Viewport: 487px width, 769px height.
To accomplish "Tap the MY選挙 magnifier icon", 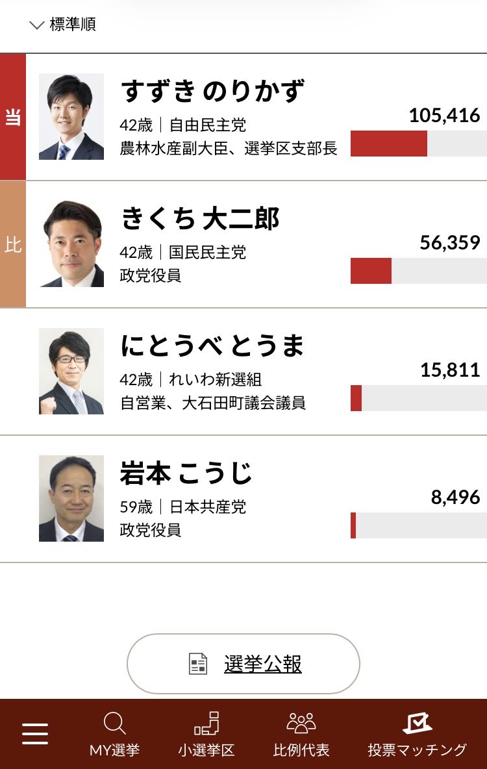I will 114,724.
